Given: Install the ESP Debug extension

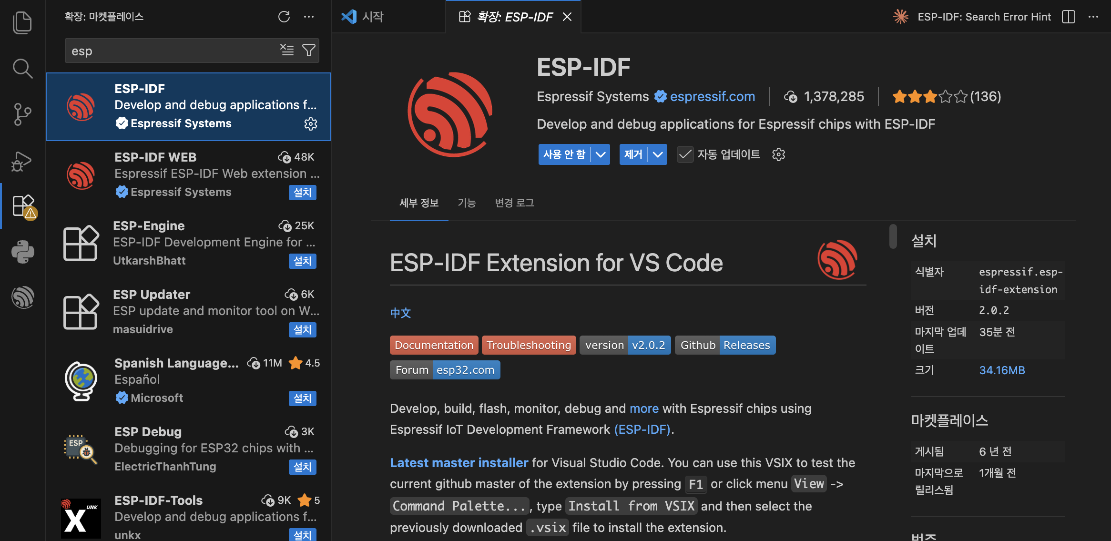Looking at the screenshot, I should point(302,467).
